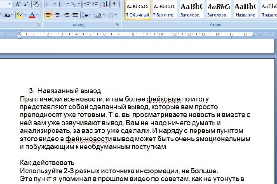Open the font color dropdown arrow
This screenshot has width=277, height=184.
click(38, 15)
